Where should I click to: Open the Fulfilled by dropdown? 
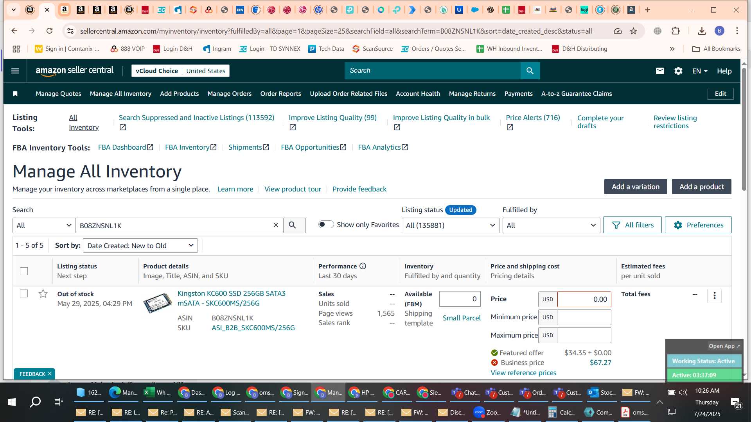[551, 225]
